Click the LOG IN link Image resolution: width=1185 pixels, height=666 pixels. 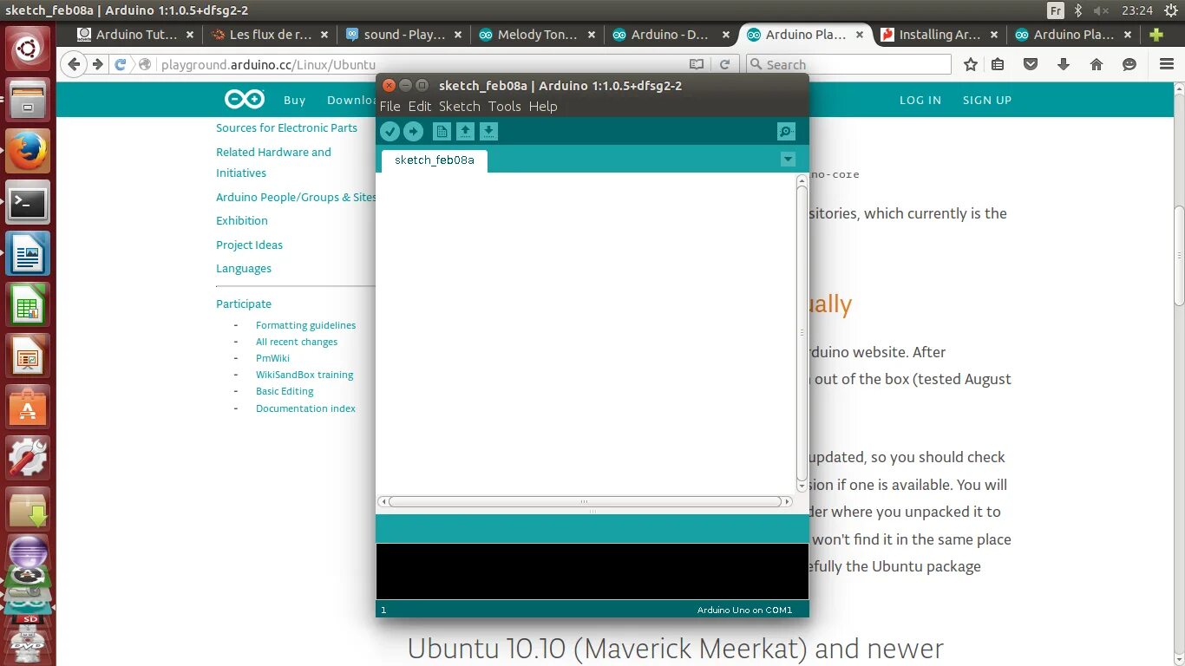[920, 100]
